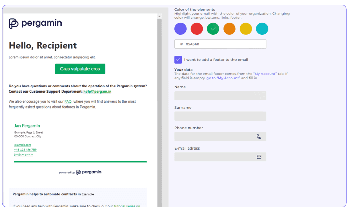Click the Pergamin logo in the email header
The width and height of the screenshot is (350, 211).
(35, 24)
